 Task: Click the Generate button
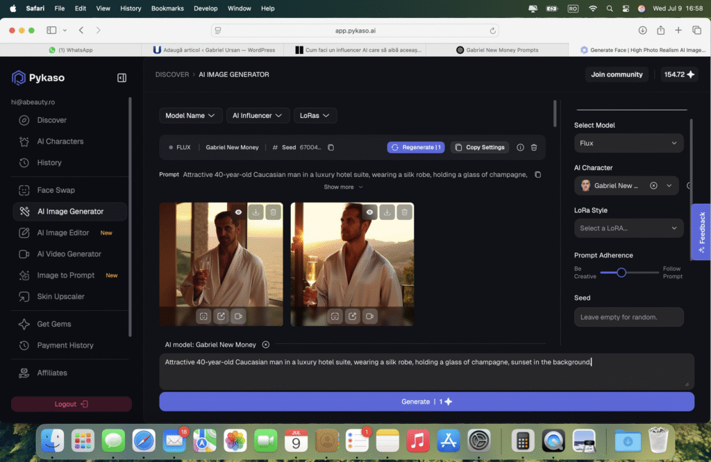[x=427, y=402]
